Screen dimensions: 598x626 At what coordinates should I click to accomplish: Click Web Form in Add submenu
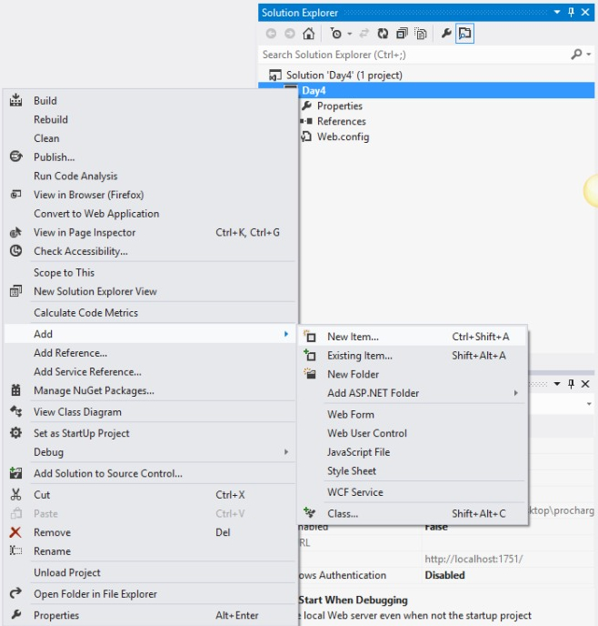tap(351, 414)
